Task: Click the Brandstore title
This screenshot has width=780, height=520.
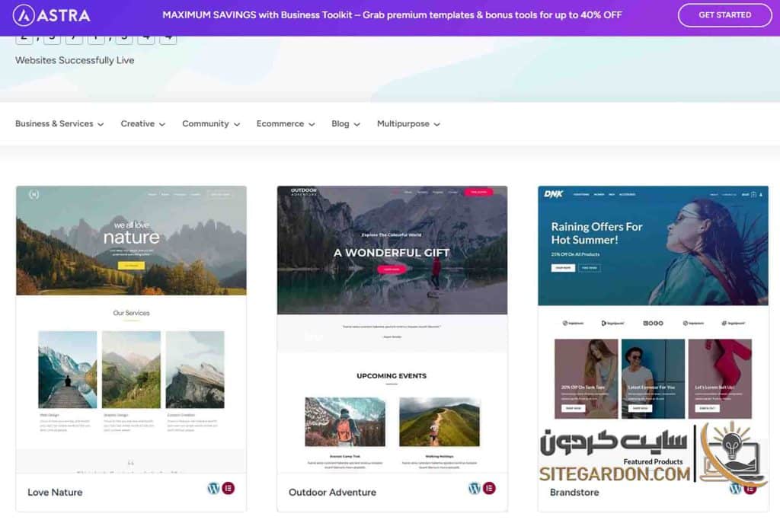Action: (x=574, y=492)
